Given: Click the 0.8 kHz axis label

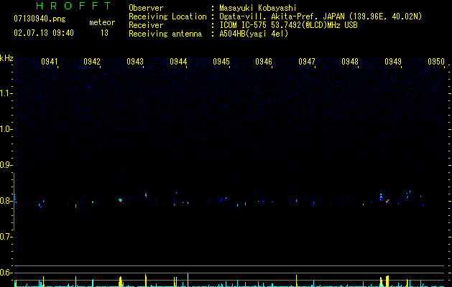Looking at the screenshot, I should point(6,201).
